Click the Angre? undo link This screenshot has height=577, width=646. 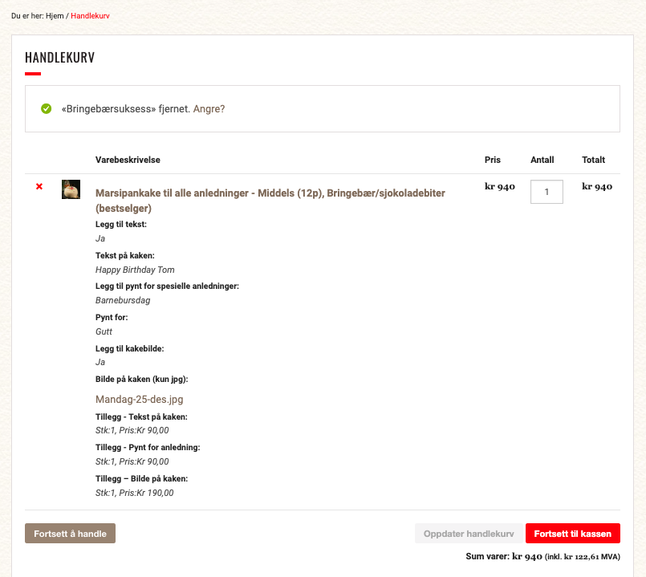tap(209, 108)
